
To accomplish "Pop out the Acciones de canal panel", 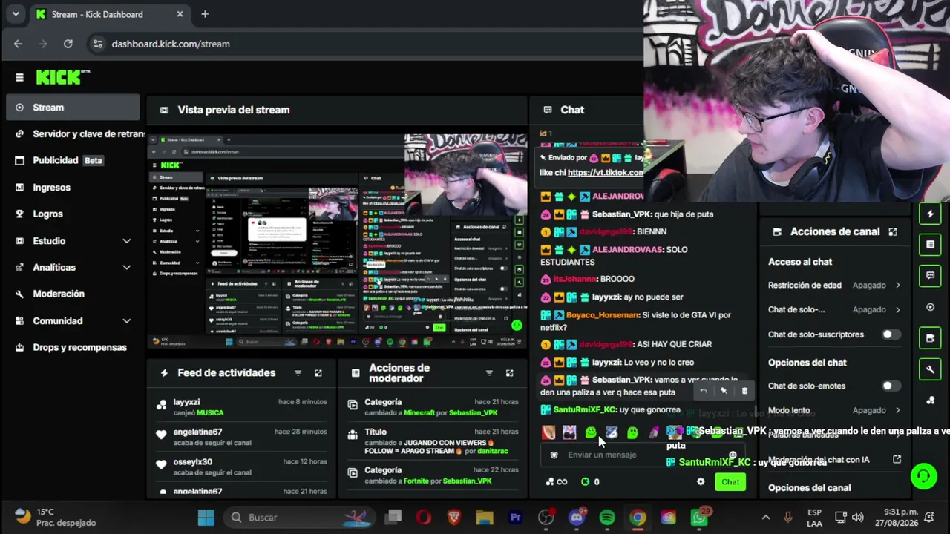I will [893, 231].
